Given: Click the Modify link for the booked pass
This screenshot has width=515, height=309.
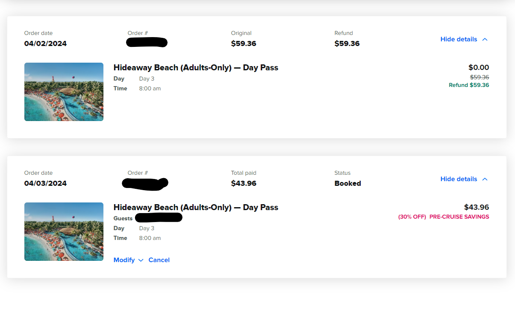Looking at the screenshot, I should point(124,260).
